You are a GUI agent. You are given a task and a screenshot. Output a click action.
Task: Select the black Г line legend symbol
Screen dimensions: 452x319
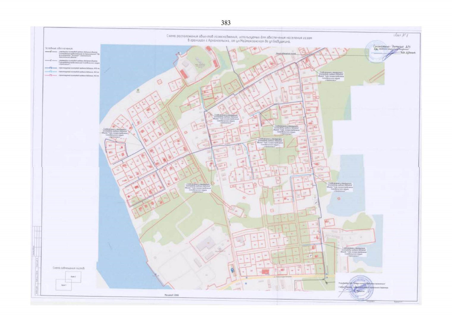(x=51, y=52)
